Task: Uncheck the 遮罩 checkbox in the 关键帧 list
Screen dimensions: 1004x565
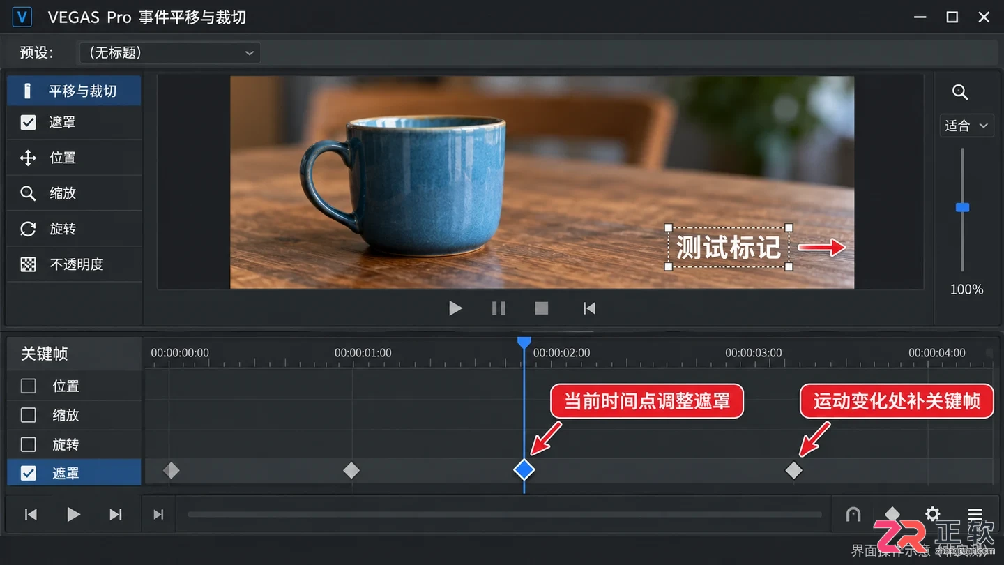Action: pos(28,473)
